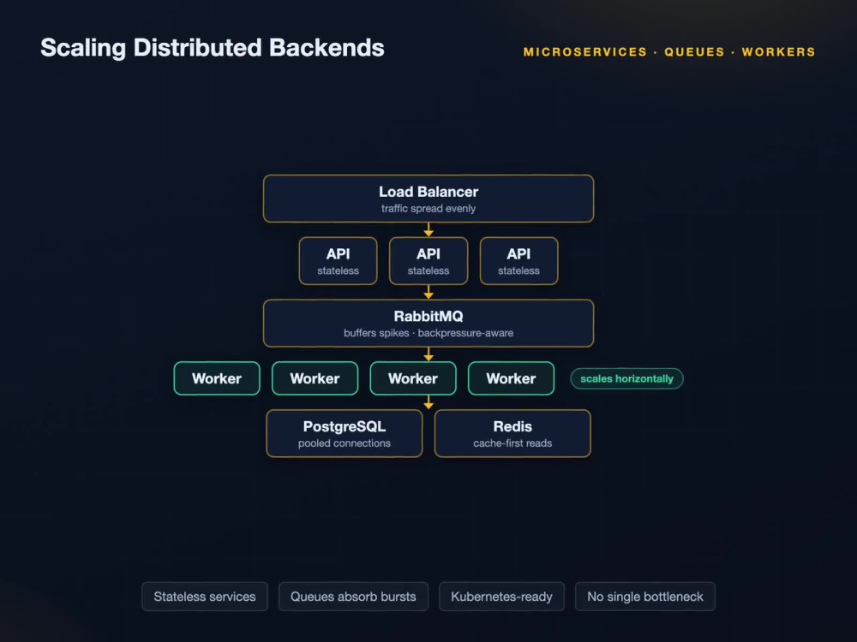Select the Redis box
857x642 pixels.
[x=512, y=433]
